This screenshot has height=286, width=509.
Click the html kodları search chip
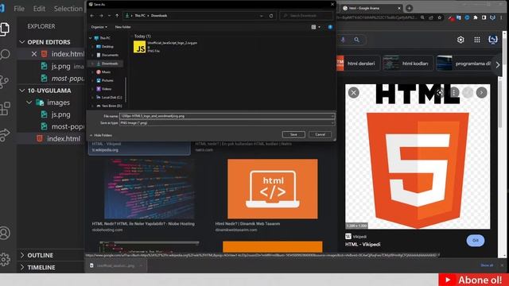coord(408,64)
